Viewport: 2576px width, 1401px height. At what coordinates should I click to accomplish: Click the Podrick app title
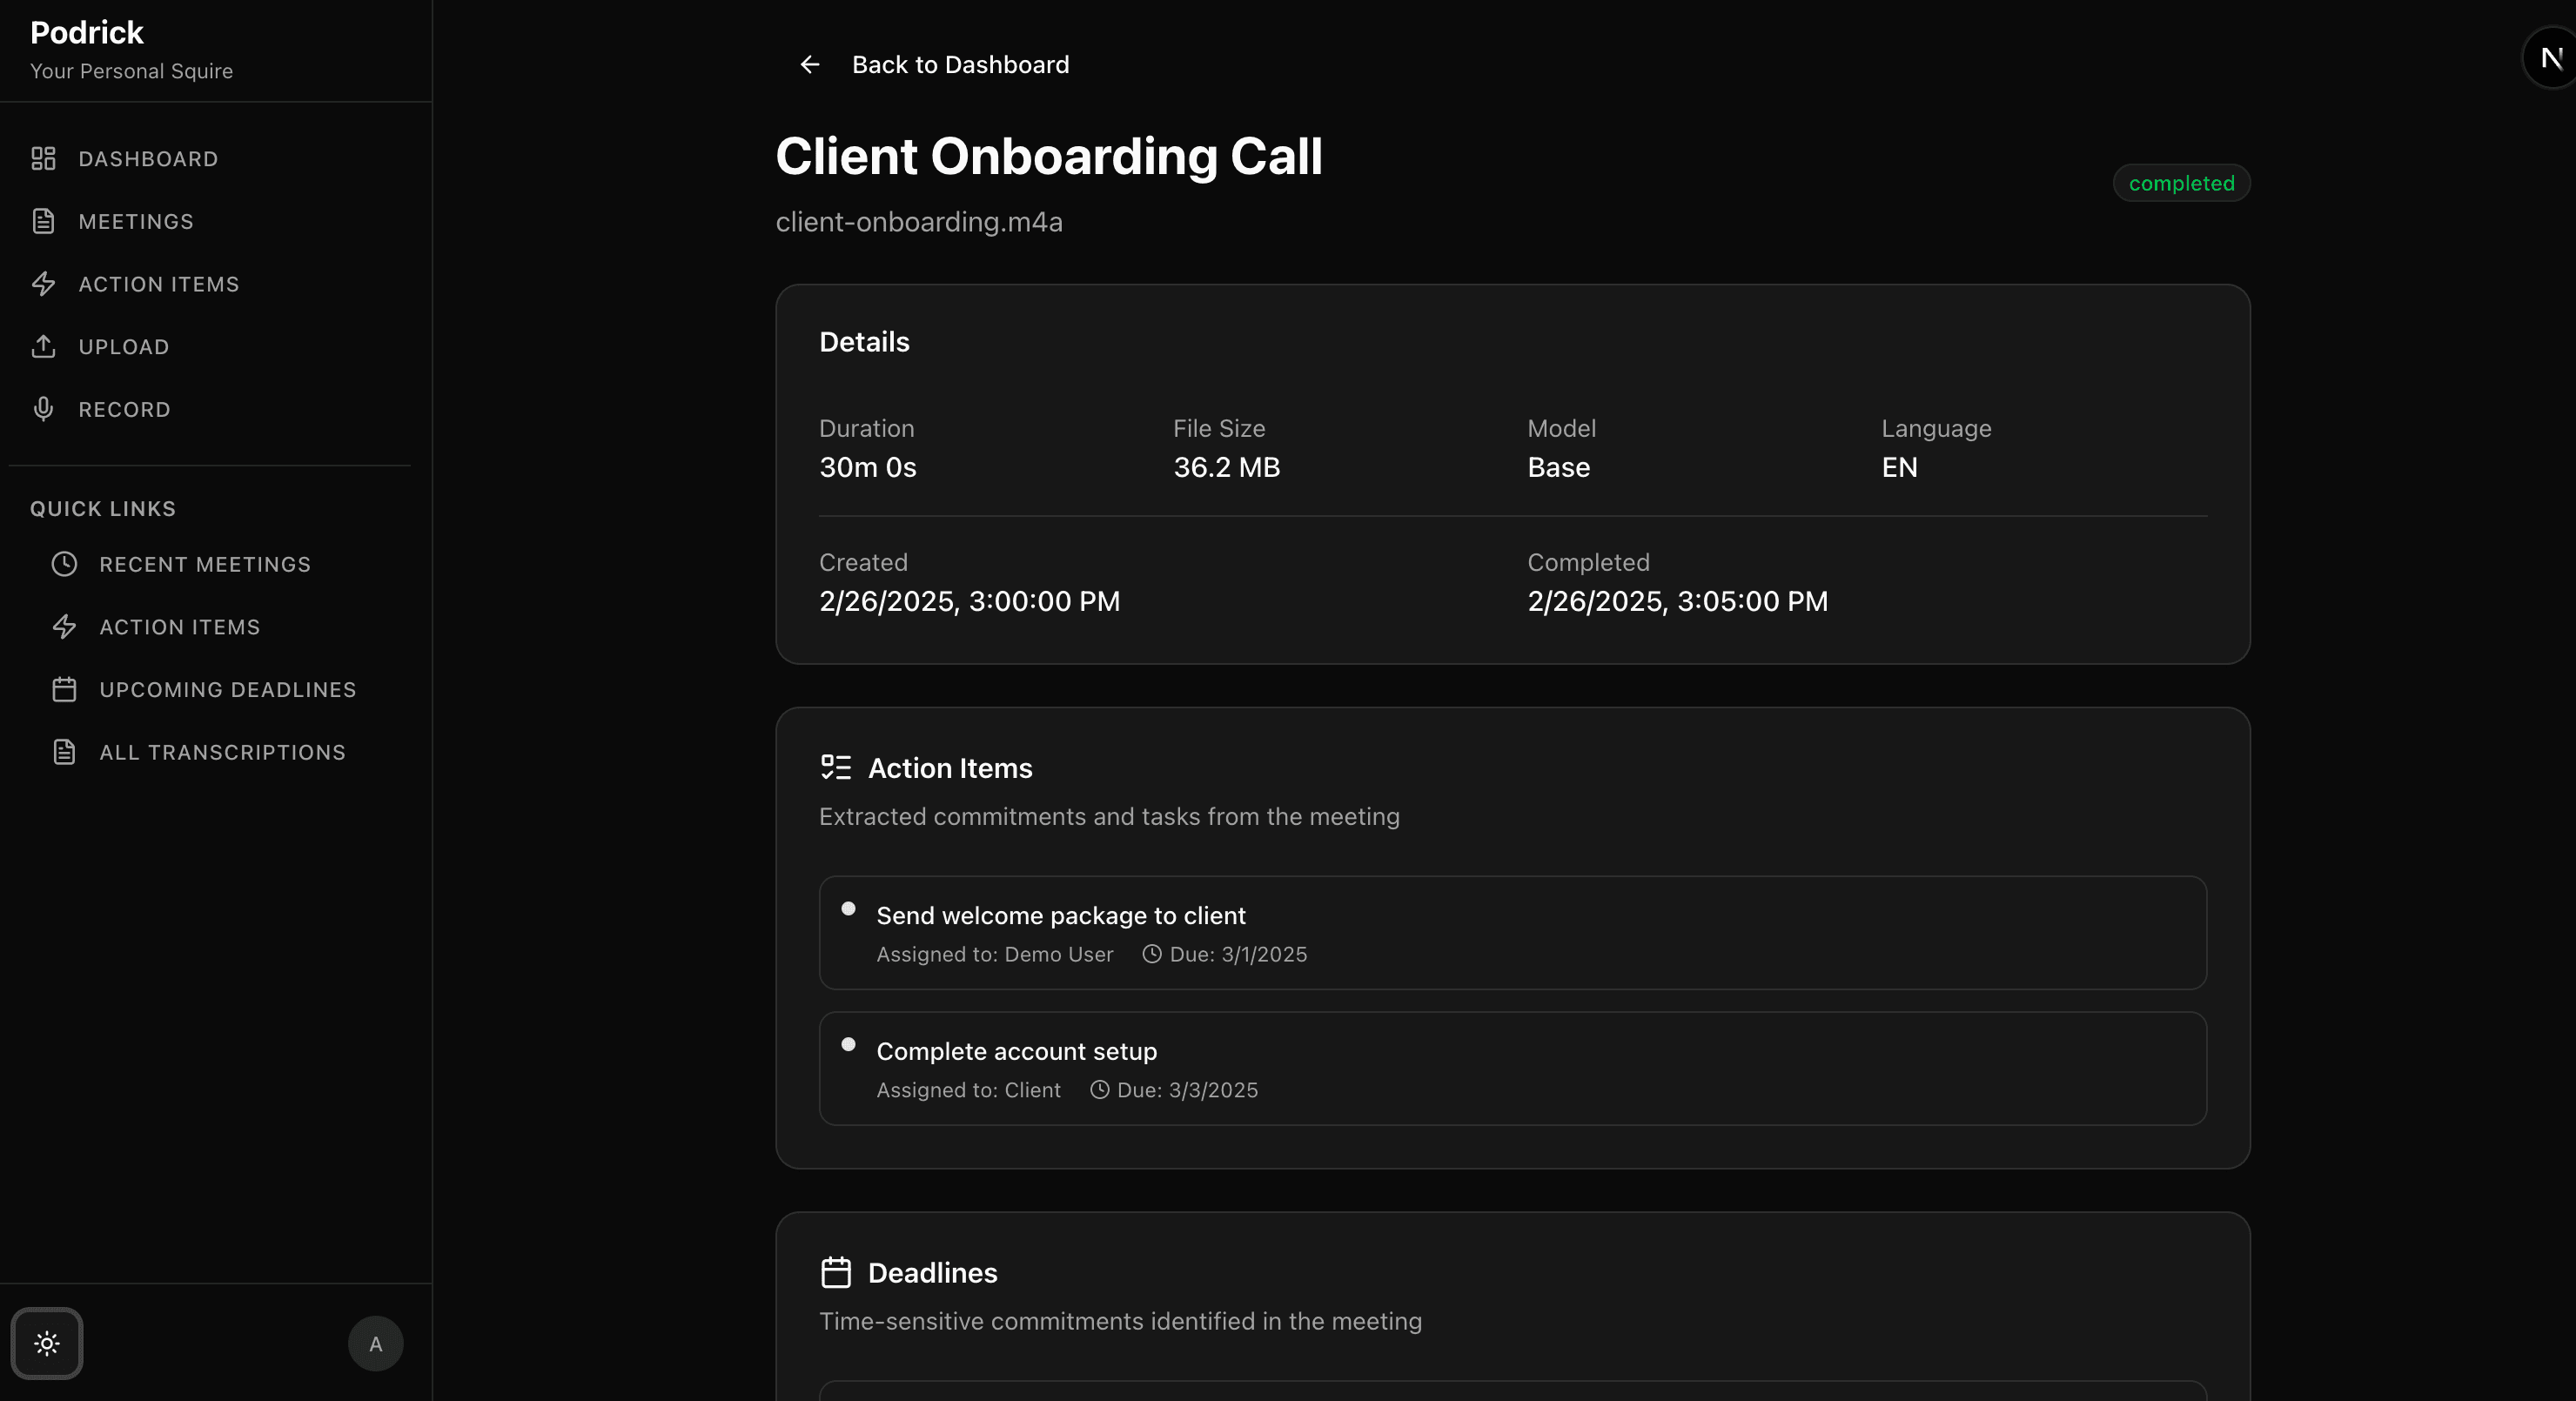(x=87, y=32)
